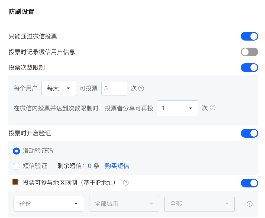Click the help icon after the 可投票 count field
Image resolution: width=265 pixels, height=218 pixels.
(x=141, y=88)
